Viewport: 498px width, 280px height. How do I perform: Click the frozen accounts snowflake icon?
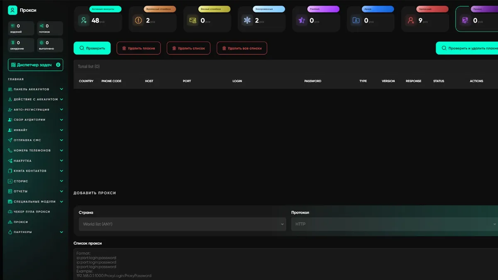click(x=247, y=20)
